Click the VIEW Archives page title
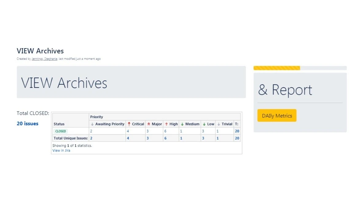The width and height of the screenshot is (363, 204). [40, 51]
